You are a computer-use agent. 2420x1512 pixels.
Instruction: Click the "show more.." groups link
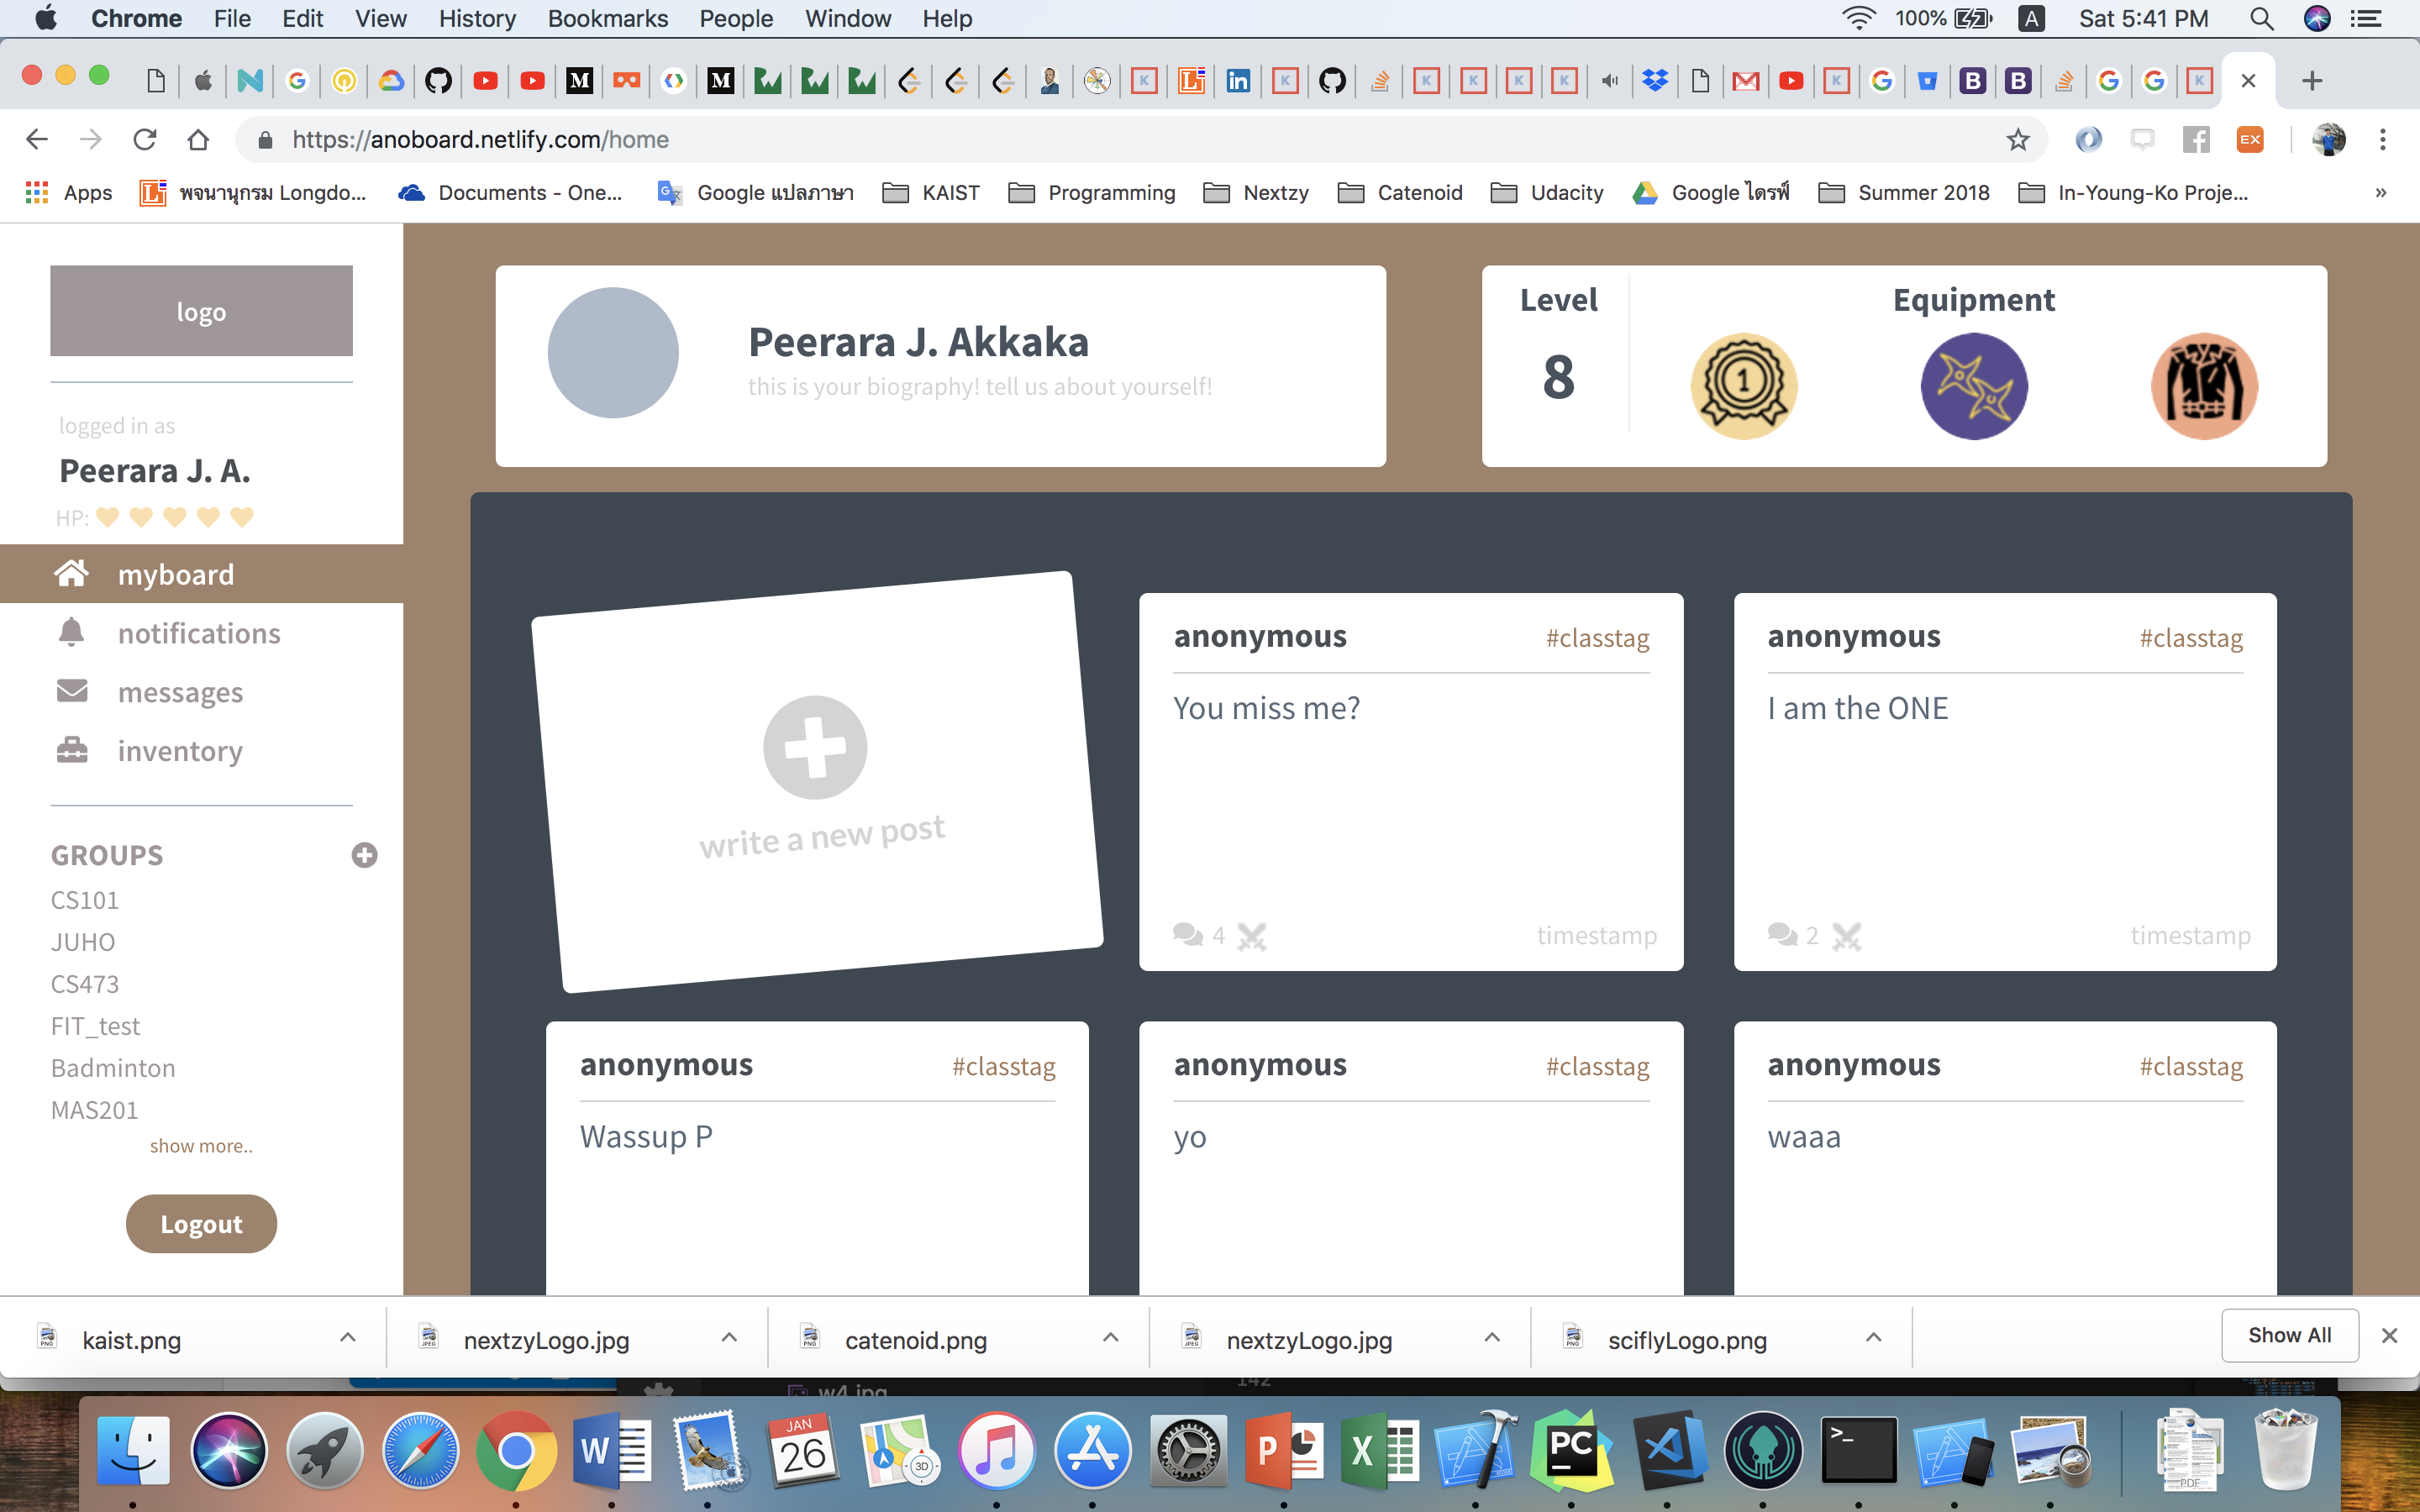pos(201,1146)
